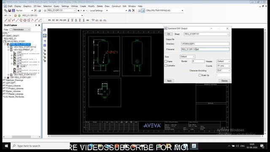Collapse the VIEW EQUIPMENT_01 node
Screen dimensions: 270x152
tap(8, 50)
